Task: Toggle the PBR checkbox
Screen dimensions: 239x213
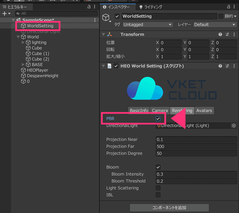Action: [x=158, y=118]
